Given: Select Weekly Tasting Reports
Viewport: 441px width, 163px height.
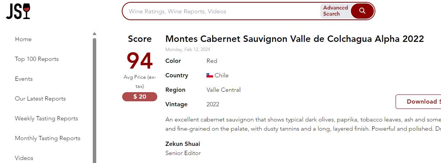Looking at the screenshot, I should click(46, 118).
